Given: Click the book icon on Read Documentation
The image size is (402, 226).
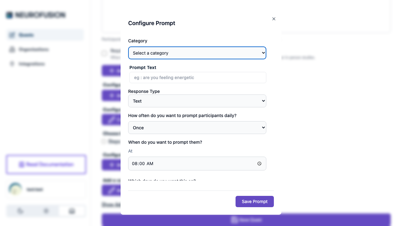Looking at the screenshot, I should [21, 164].
